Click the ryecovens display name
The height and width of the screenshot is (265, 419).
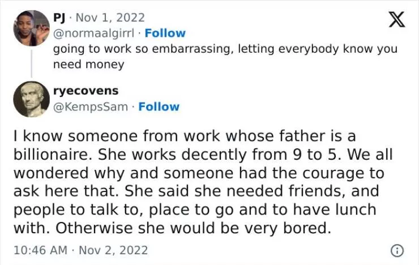click(x=85, y=91)
